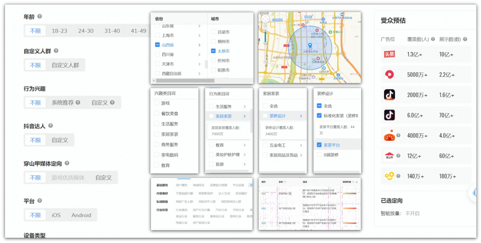Uncheck the 家装平台 checkbox

tap(319, 145)
